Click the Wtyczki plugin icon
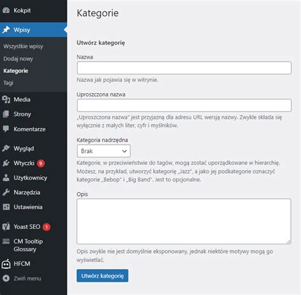The image size is (301, 295). [x=6, y=163]
